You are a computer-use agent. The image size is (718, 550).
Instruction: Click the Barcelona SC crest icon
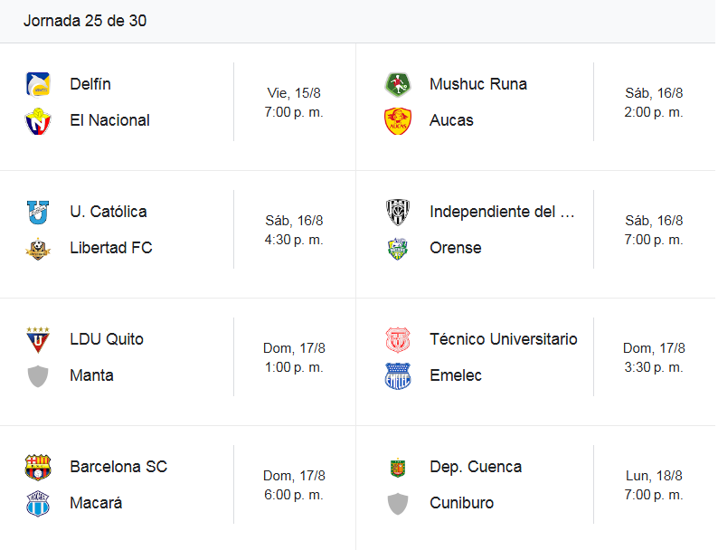click(38, 467)
